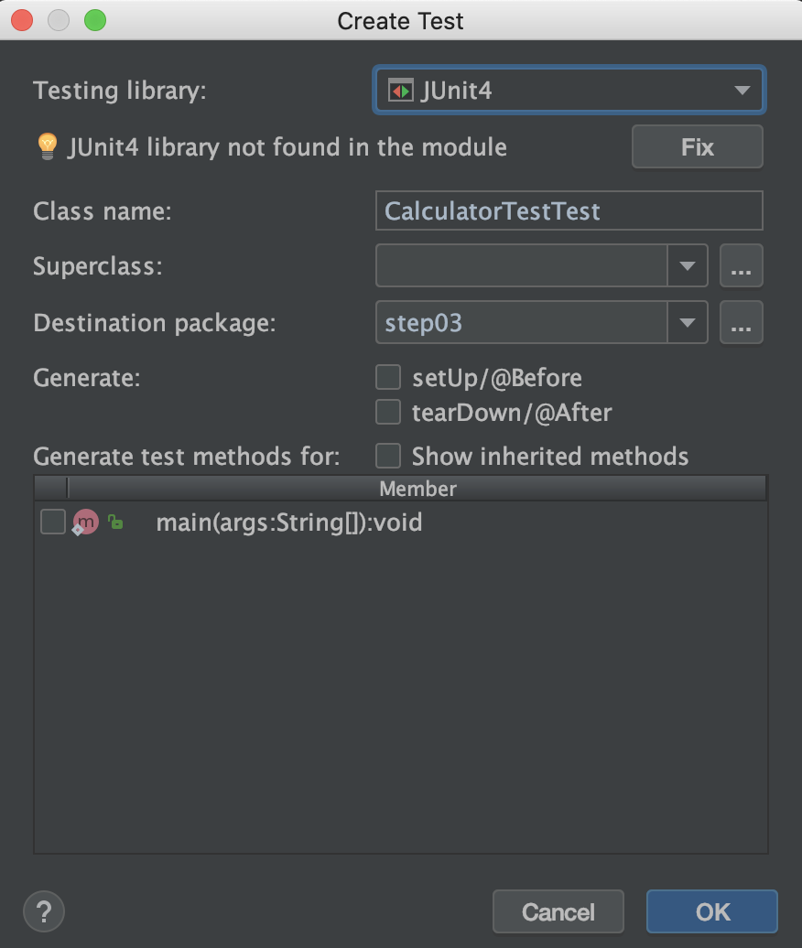The width and height of the screenshot is (802, 948).
Task: Select main(args:String[]):void row text
Action: pos(289,522)
